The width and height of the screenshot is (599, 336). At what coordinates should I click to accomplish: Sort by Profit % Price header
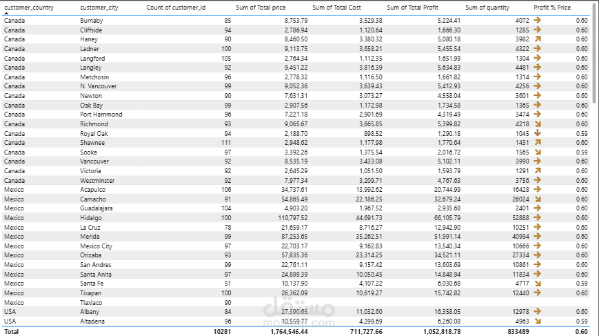pyautogui.click(x=552, y=8)
